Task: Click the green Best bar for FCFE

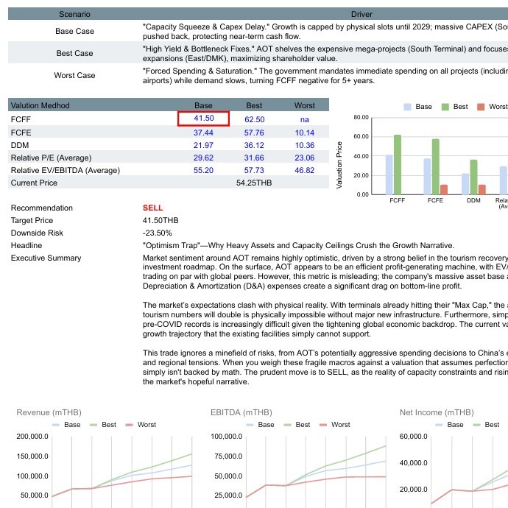Action: (436, 166)
